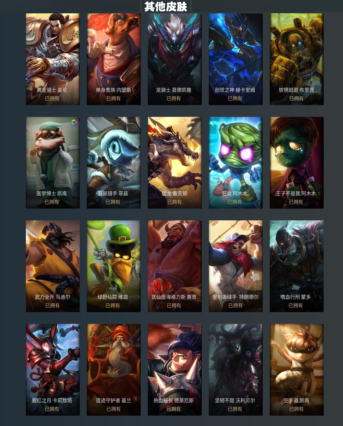This screenshot has height=426, width=343.
Task: Choose the 龙骑士 莫德凯撒 skin
Action: point(175,59)
